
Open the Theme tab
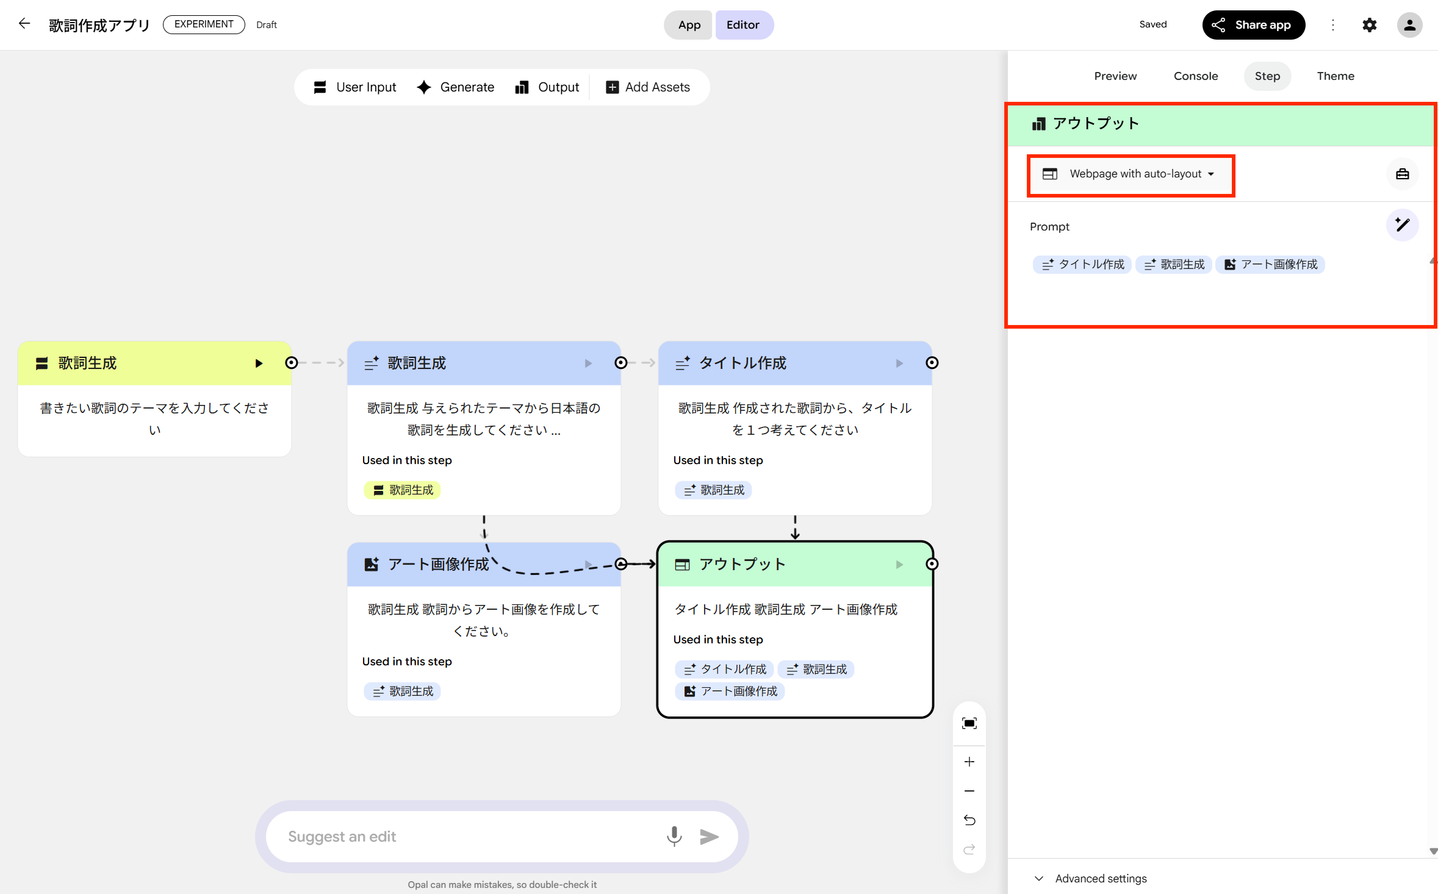click(1335, 76)
